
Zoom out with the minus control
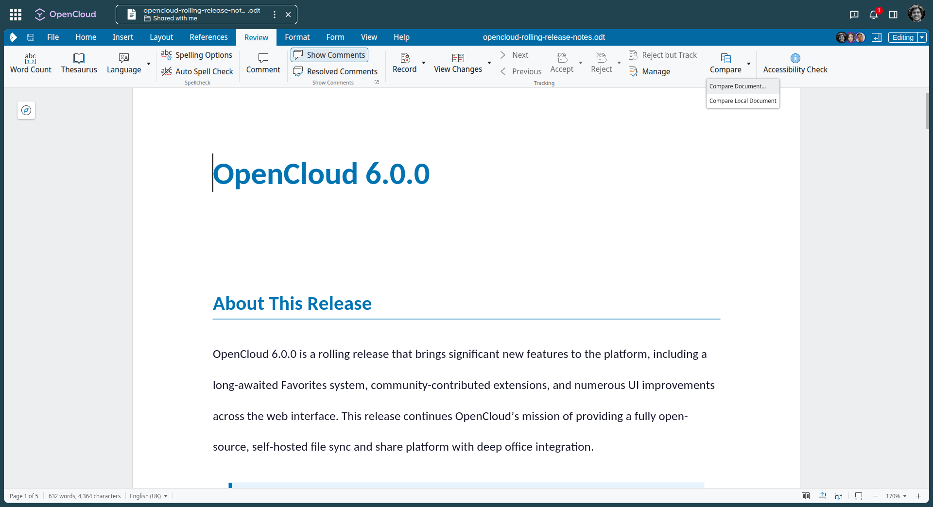(x=875, y=496)
